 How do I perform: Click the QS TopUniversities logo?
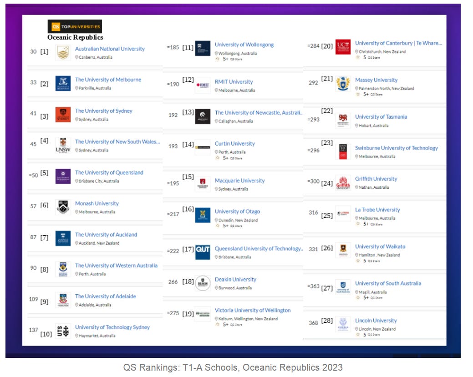76,27
